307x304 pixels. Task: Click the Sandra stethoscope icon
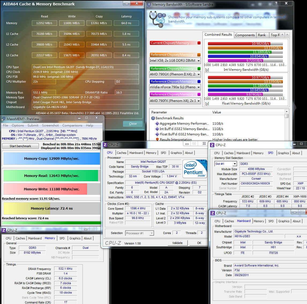point(157,19)
